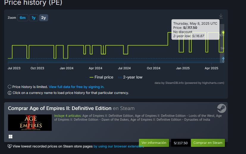Click the 'Jan 2025' axis label
The height and width of the screenshot is (154, 246).
tap(183, 68)
